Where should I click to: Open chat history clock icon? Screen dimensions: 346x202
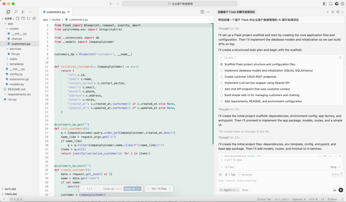click(333, 12)
